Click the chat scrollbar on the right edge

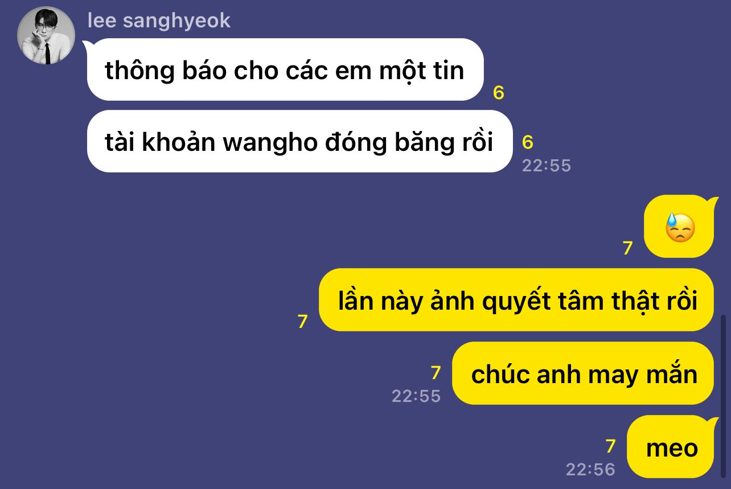(724, 397)
